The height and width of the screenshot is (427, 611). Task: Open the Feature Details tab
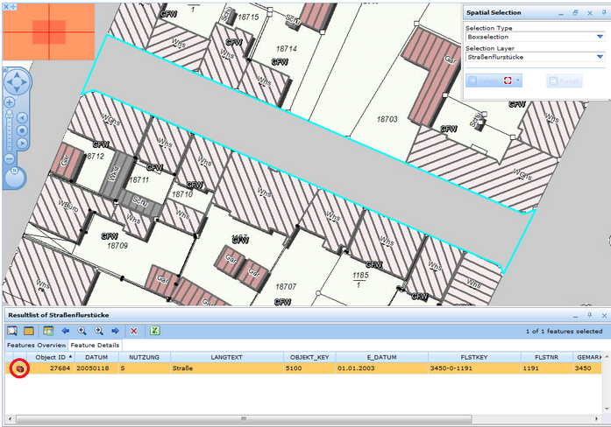(x=95, y=346)
